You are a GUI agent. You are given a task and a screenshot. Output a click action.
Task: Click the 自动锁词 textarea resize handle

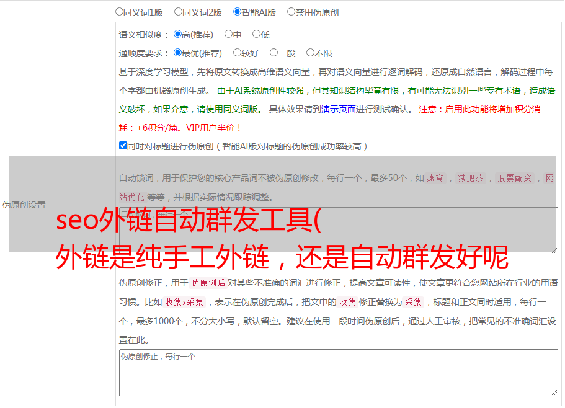click(x=554, y=251)
